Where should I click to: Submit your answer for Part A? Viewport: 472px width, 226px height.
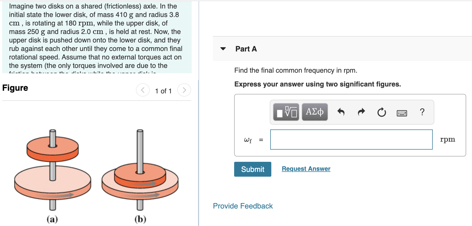[252, 169]
